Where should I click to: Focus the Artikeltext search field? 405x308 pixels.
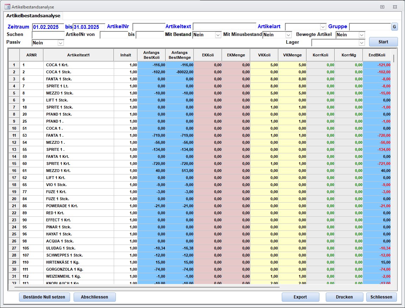[224, 27]
